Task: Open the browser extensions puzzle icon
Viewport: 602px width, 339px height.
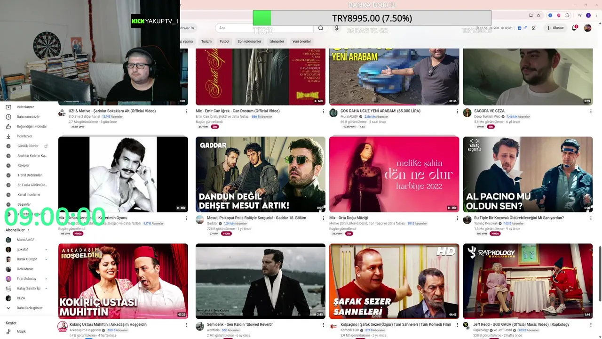Action: (568, 15)
